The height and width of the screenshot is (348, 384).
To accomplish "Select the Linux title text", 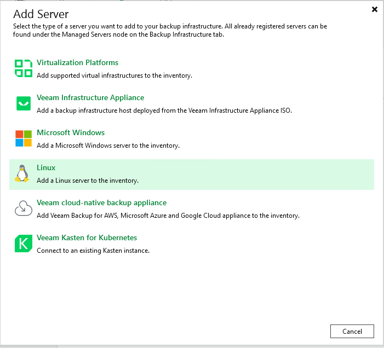I will (46, 168).
